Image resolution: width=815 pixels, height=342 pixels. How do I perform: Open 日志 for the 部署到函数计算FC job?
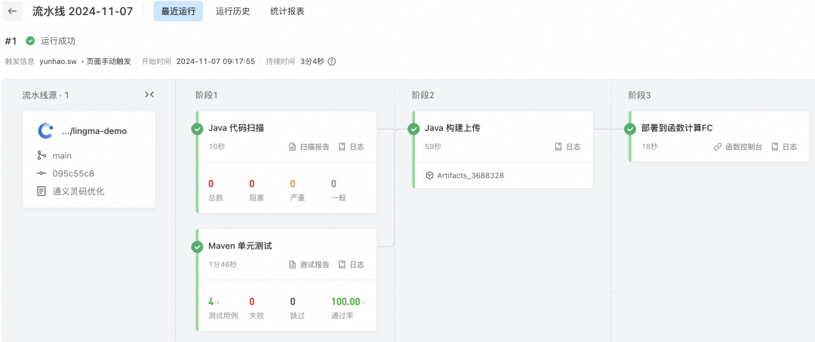(784, 147)
